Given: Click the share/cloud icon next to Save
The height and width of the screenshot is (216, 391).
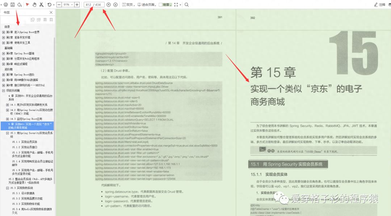Looking at the screenshot, I should (x=19, y=4).
